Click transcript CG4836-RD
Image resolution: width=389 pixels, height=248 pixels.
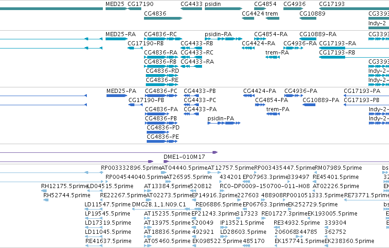(x=162, y=71)
